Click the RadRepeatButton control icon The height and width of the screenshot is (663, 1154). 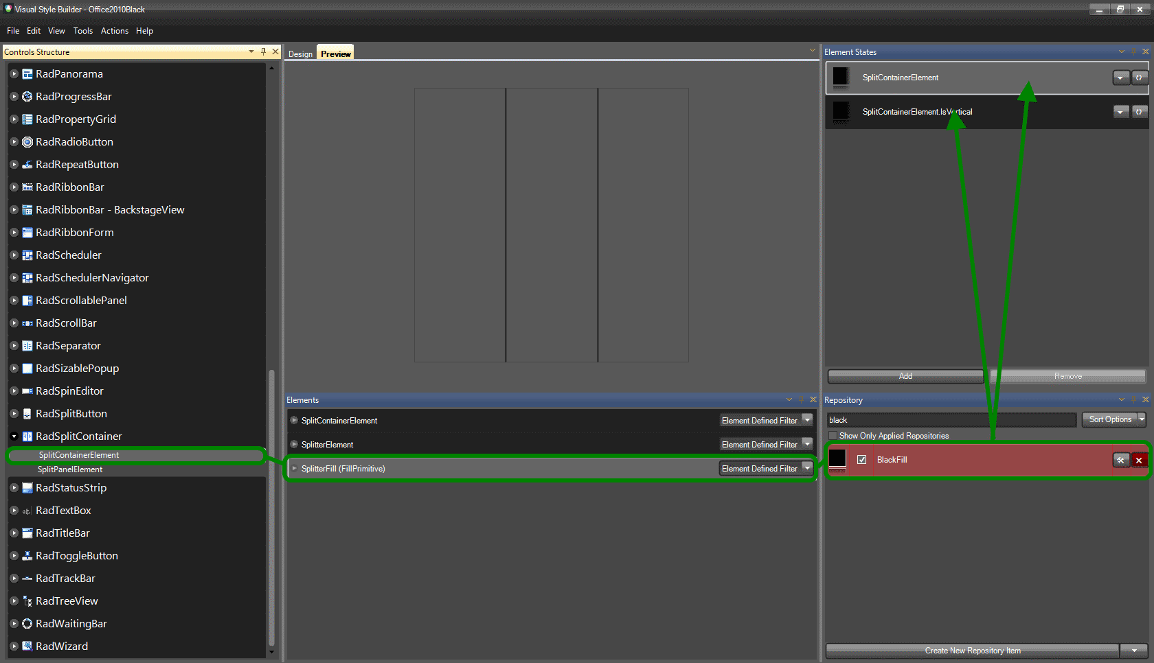coord(27,165)
